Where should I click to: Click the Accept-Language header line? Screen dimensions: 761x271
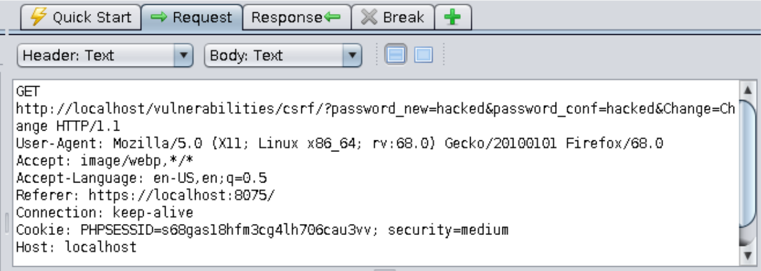click(x=141, y=179)
